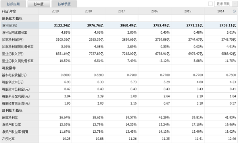Click the 2017 column header

pyautogui.click(x=121, y=11)
